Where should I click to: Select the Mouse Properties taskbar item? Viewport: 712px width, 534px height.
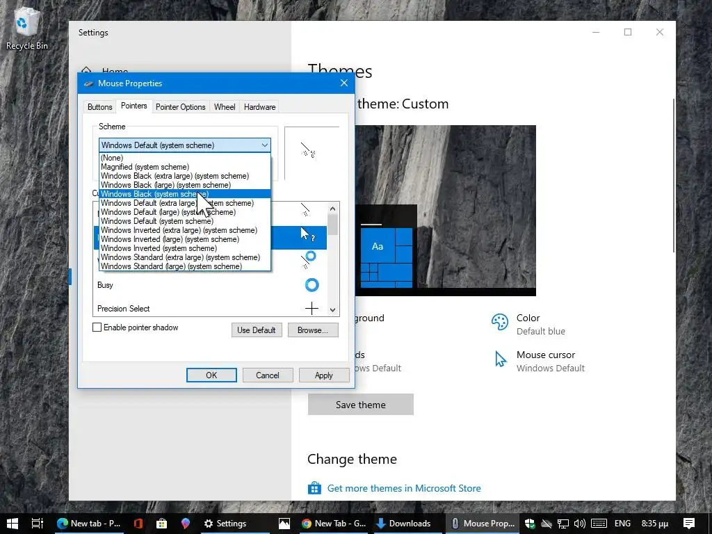click(483, 523)
